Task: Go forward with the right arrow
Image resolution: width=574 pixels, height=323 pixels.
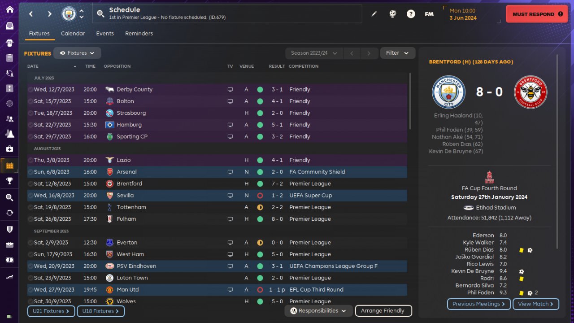Action: (49, 14)
